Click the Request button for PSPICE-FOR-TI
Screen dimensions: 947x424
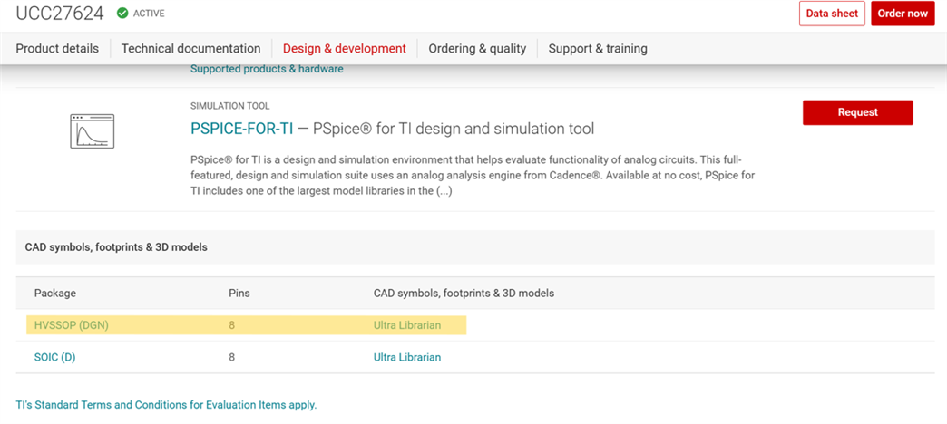(x=857, y=112)
